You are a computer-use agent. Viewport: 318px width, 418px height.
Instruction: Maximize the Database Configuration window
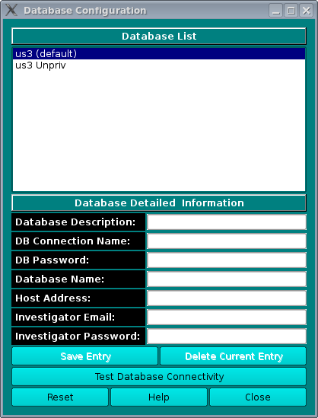(291, 11)
